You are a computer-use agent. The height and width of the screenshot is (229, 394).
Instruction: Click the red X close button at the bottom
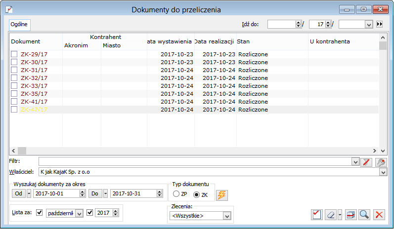click(379, 215)
